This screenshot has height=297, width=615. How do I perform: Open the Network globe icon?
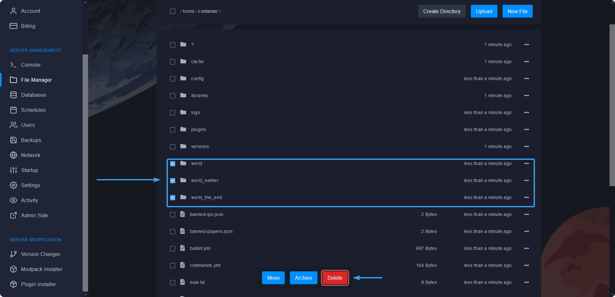(13, 155)
